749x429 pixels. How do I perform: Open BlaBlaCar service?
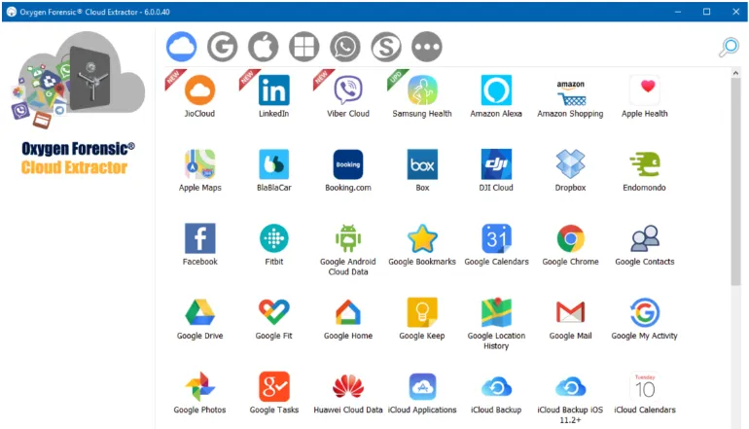click(x=273, y=170)
